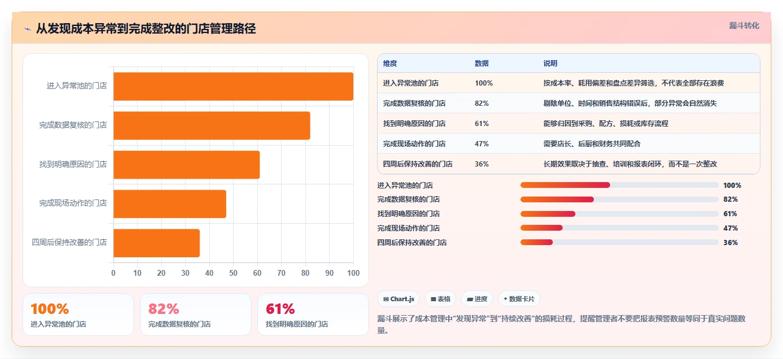
Task: Click the title 从发现成本异常到完成整改的门店管理路径
Action: (x=146, y=29)
